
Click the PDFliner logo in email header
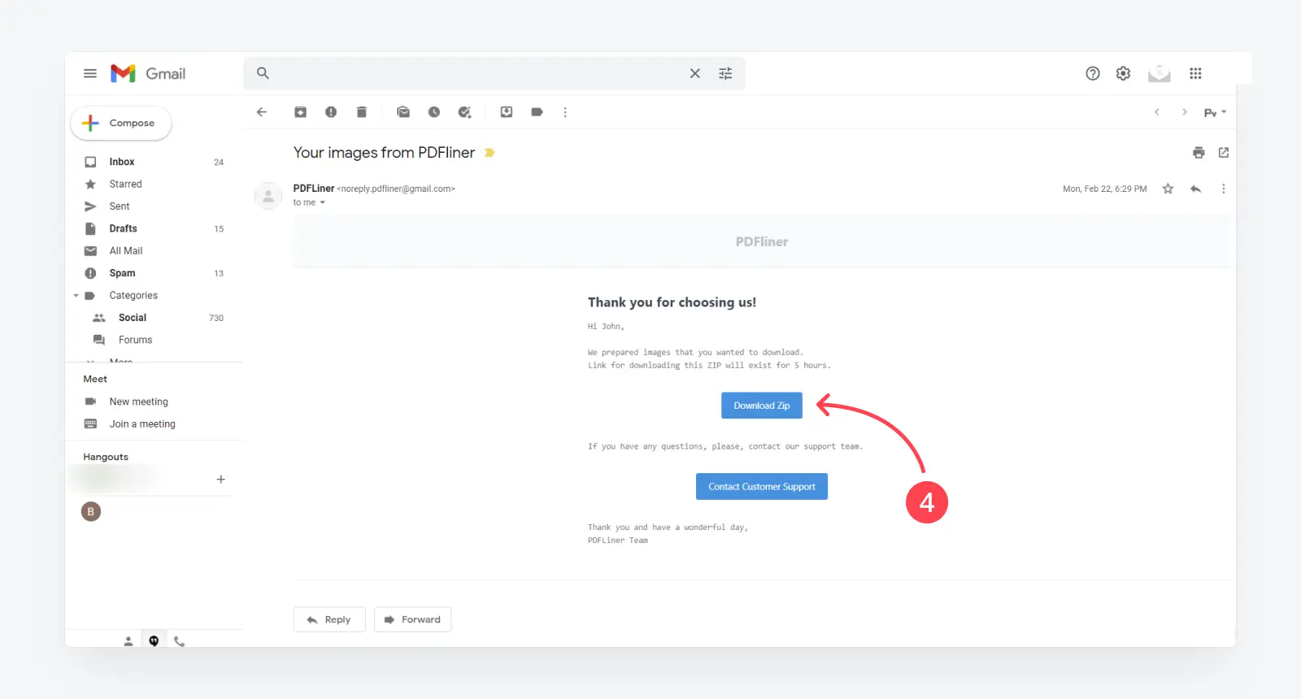click(762, 241)
